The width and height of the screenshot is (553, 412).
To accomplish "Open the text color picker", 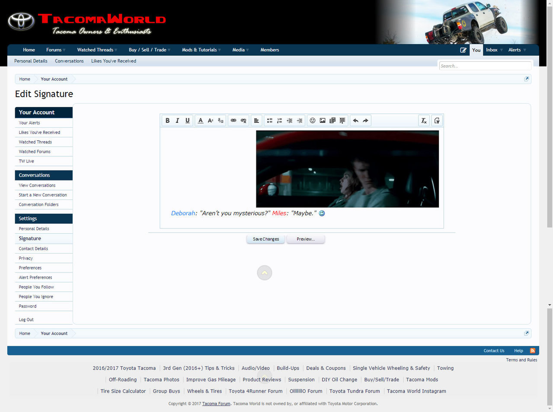I will [200, 120].
